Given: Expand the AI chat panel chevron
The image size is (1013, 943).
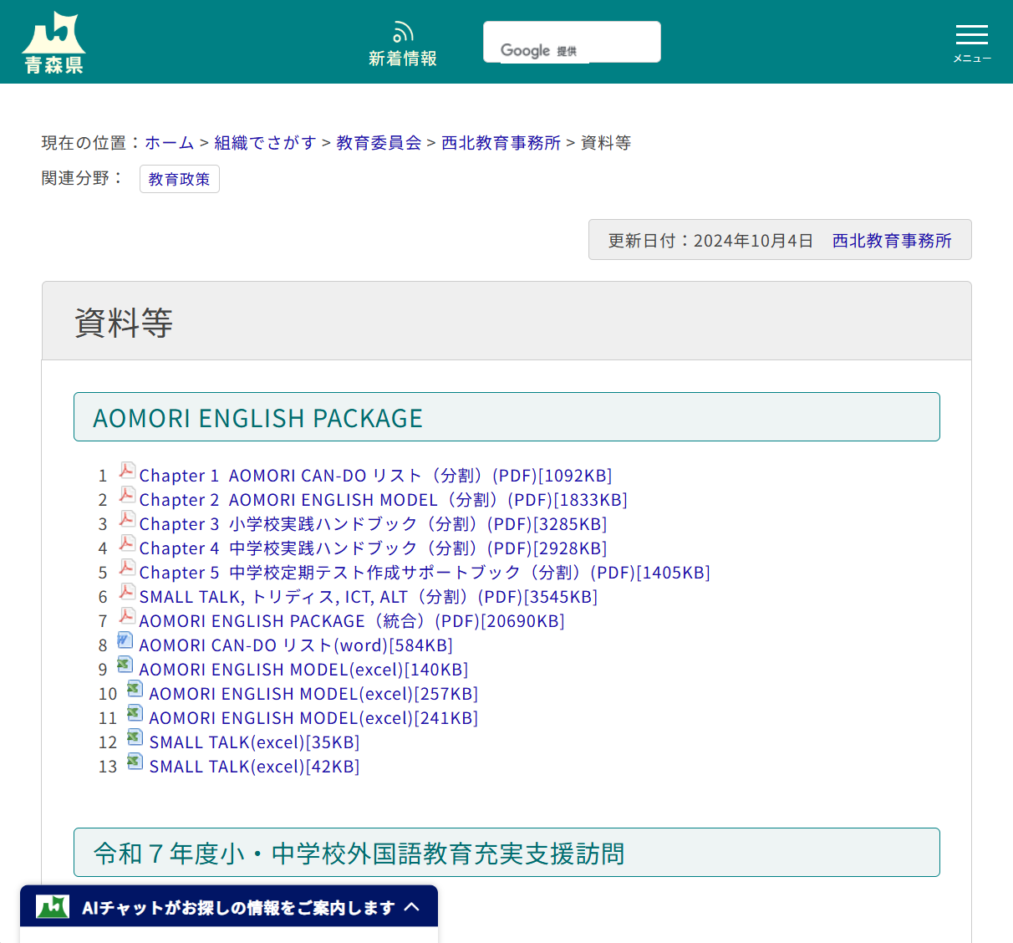Looking at the screenshot, I should [412, 907].
